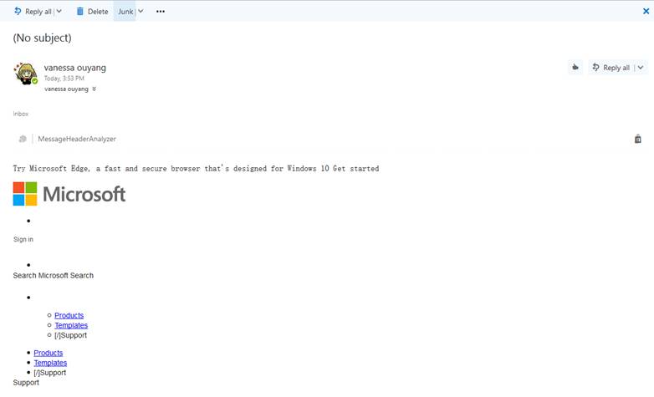Image resolution: width=654 pixels, height=397 pixels.
Task: Click the lower [/]Support bullet item
Action: click(49, 373)
